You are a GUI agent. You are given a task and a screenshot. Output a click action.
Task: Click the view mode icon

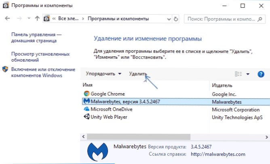[x=238, y=74]
